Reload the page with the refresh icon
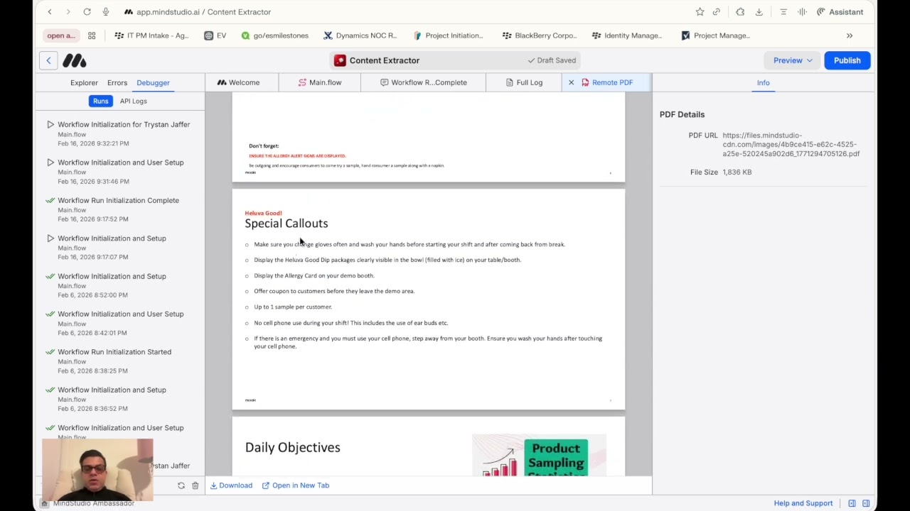This screenshot has width=910, height=511. (87, 12)
